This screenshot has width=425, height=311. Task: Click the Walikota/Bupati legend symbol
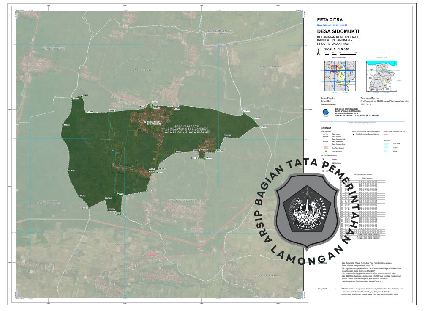[x=323, y=163]
